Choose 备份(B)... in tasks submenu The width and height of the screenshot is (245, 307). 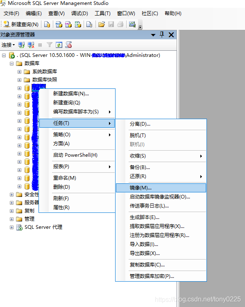point(161,167)
